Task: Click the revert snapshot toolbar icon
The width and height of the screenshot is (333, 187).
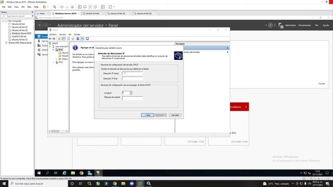Action: (67, 7)
